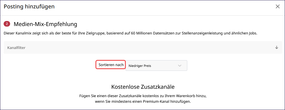Click the line mentioning Premium-Kanal hinzufügen

coord(143,102)
